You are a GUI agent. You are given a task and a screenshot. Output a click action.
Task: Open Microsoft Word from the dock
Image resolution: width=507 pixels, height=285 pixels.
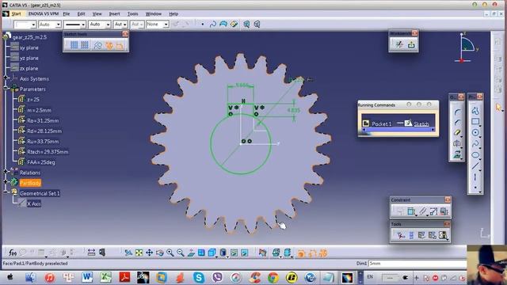pyautogui.click(x=87, y=277)
